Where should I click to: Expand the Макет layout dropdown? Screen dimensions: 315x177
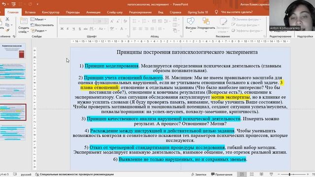(x=38, y=19)
